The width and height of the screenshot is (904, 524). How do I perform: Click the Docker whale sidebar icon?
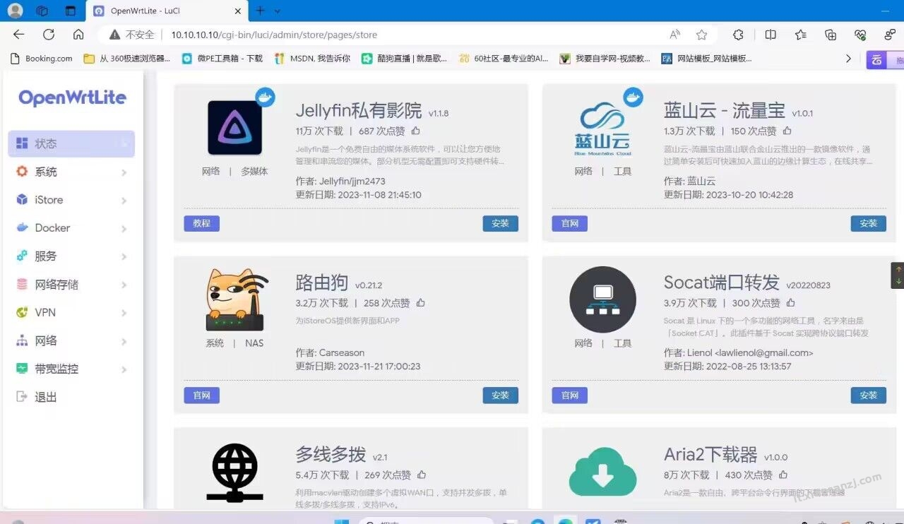click(22, 227)
